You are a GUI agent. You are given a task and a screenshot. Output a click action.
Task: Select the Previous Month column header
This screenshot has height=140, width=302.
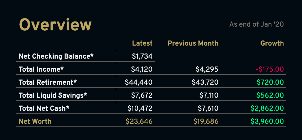193,43
